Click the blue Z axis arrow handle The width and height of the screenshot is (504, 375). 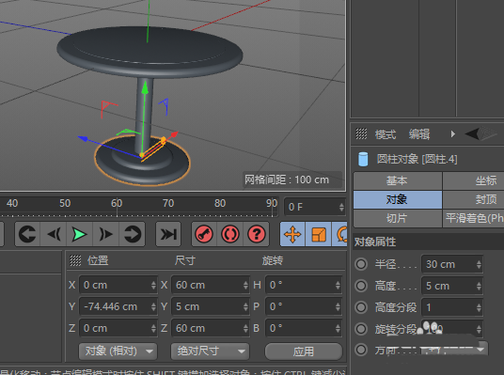pyautogui.click(x=83, y=138)
